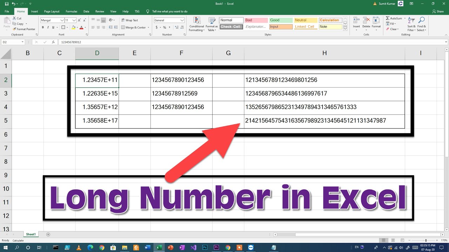Align text right

104,27
